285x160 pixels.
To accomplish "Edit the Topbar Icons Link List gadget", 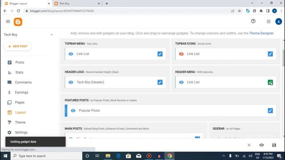I will pos(270,54).
